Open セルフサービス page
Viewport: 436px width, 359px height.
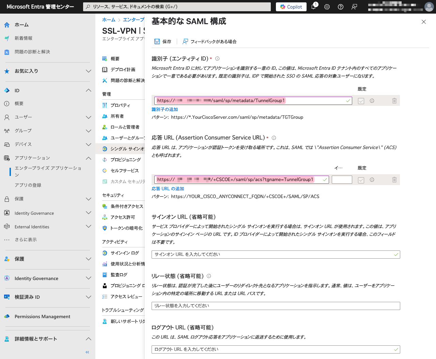(125, 170)
